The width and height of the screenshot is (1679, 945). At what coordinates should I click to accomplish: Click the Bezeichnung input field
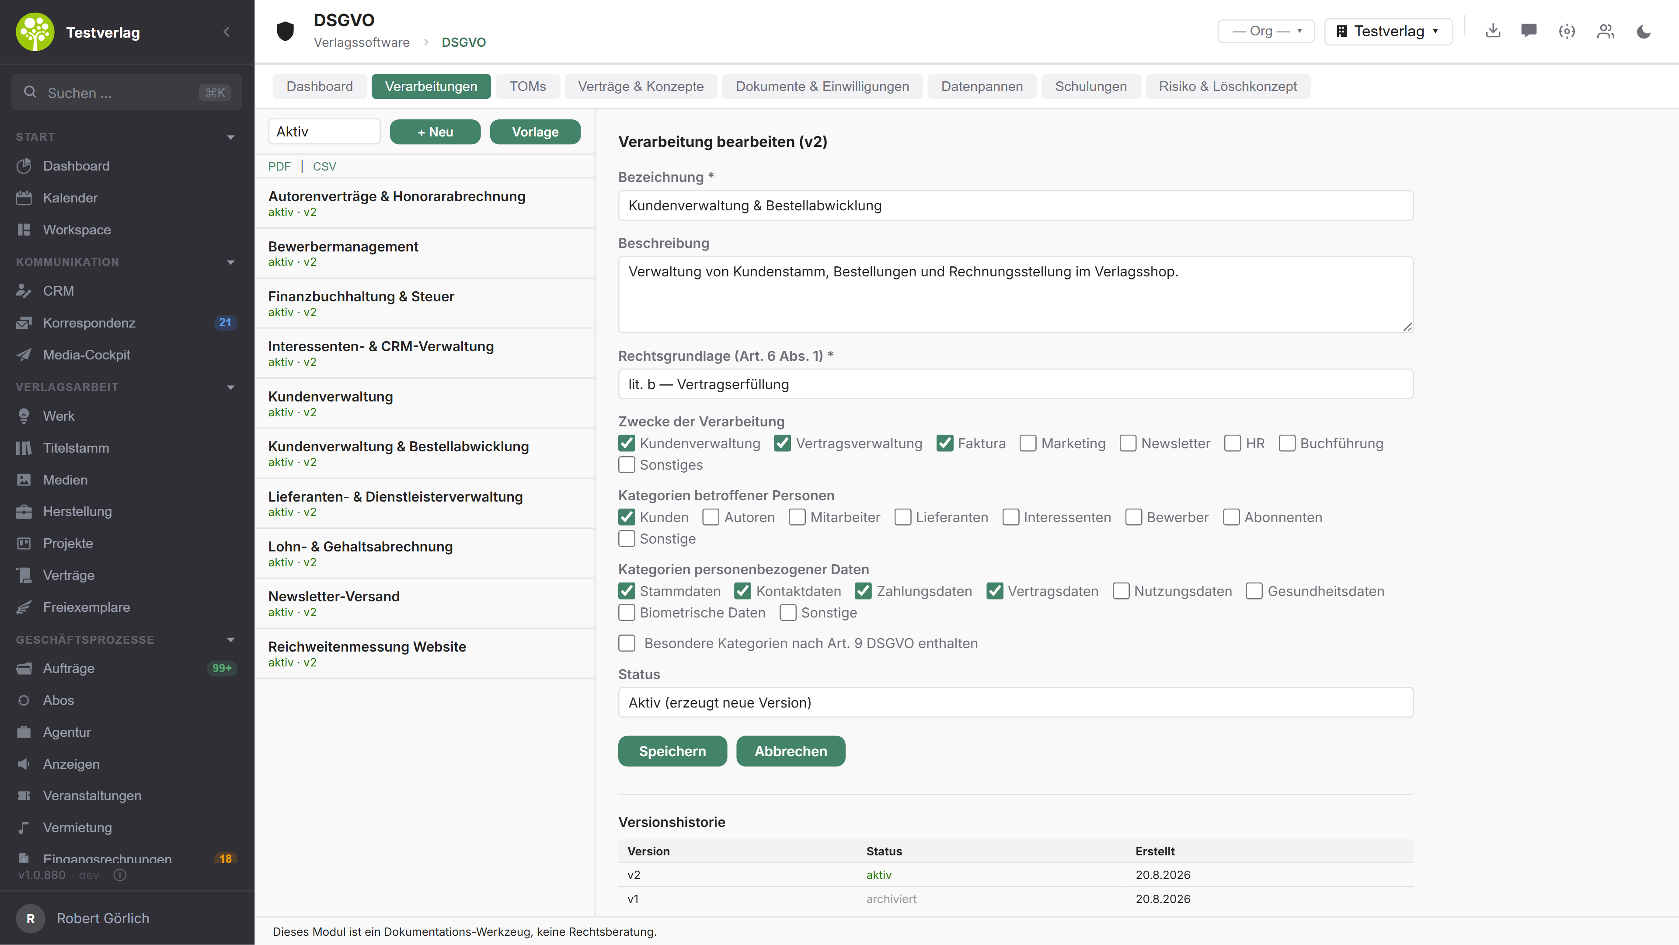point(1015,205)
